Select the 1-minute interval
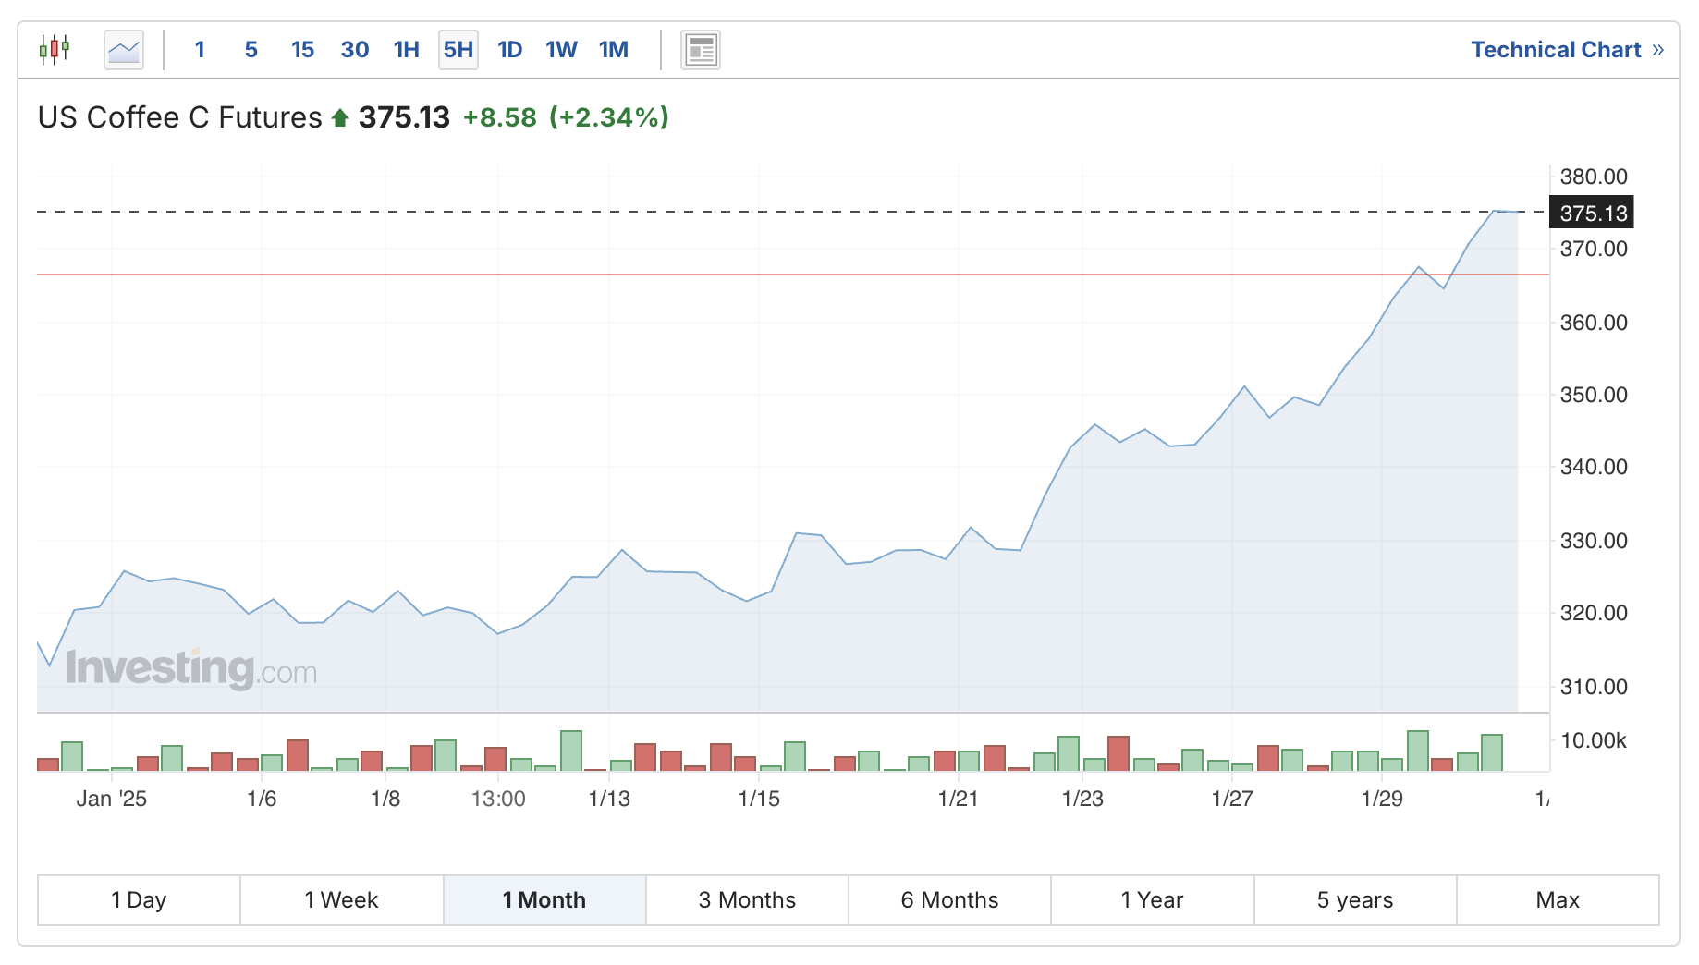Screen dimensions: 1699x965 [200, 50]
